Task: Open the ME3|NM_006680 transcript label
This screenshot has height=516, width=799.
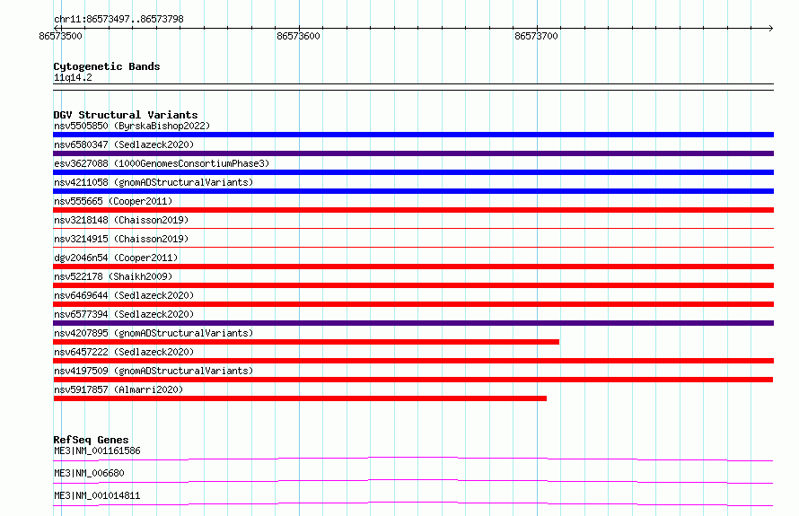Action: tap(89, 473)
